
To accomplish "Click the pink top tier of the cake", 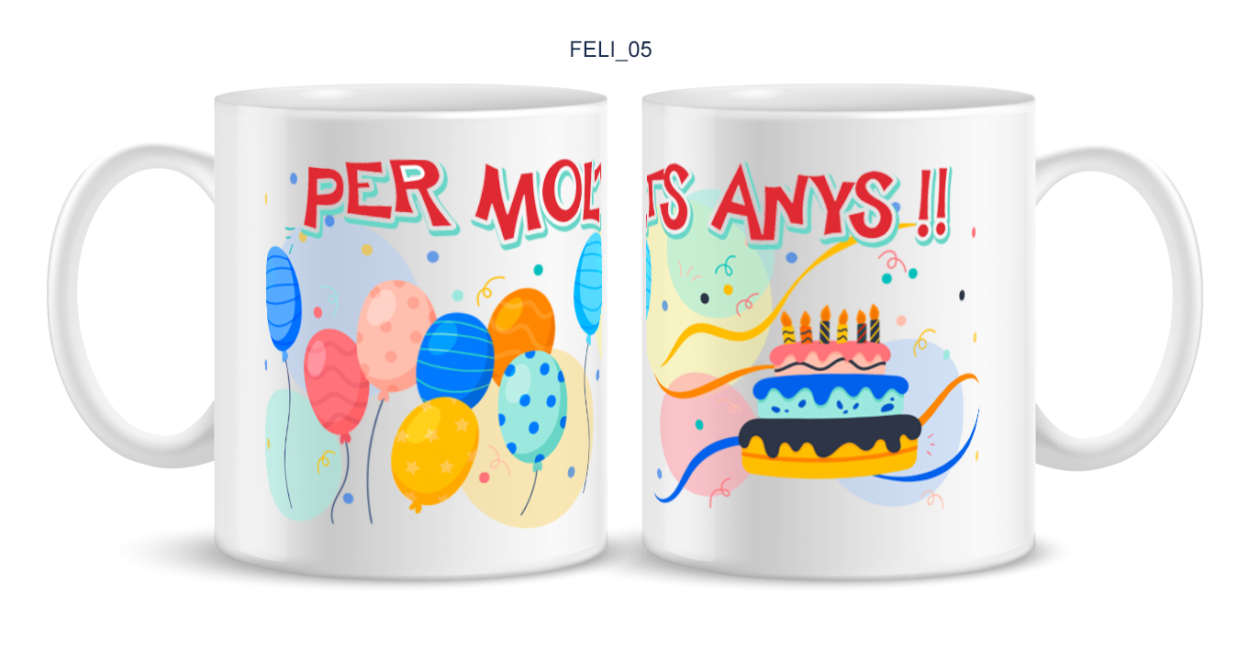I will tap(831, 357).
